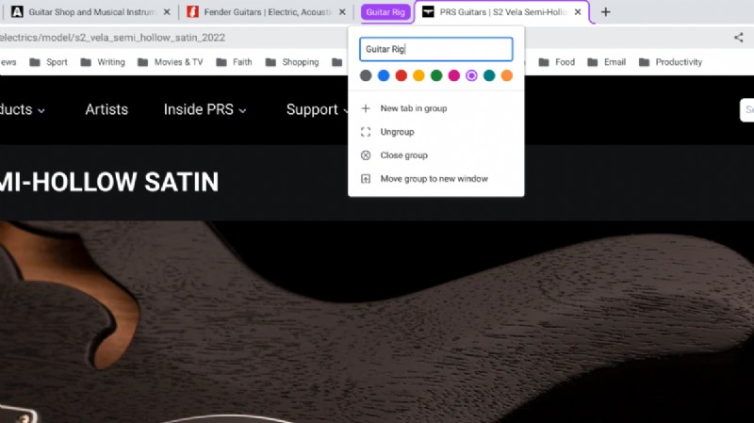
Task: Click the PRS site search box
Action: [746, 110]
